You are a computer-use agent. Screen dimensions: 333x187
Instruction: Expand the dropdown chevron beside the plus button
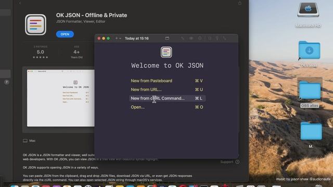click(x=120, y=38)
